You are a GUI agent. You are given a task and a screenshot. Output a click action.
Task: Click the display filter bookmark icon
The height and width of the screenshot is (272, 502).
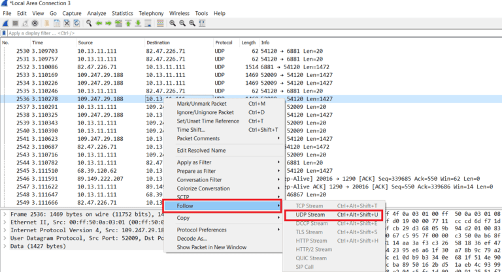pos(5,33)
